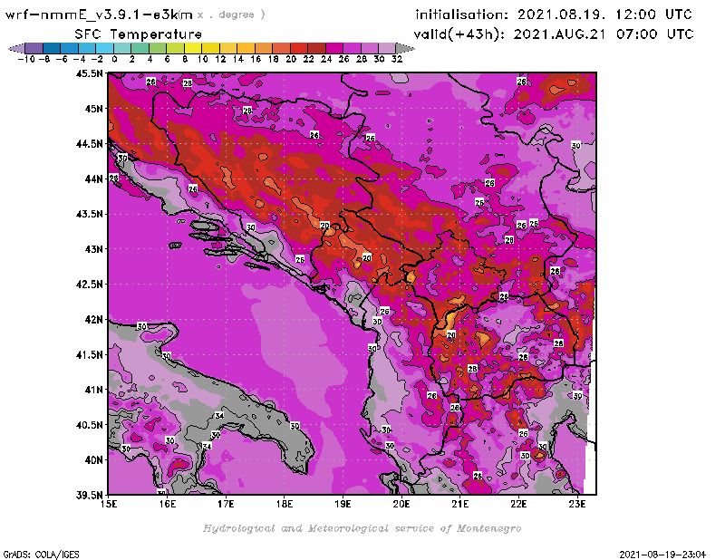
Task: Click the legend value label '-10'
Action: click(25, 60)
